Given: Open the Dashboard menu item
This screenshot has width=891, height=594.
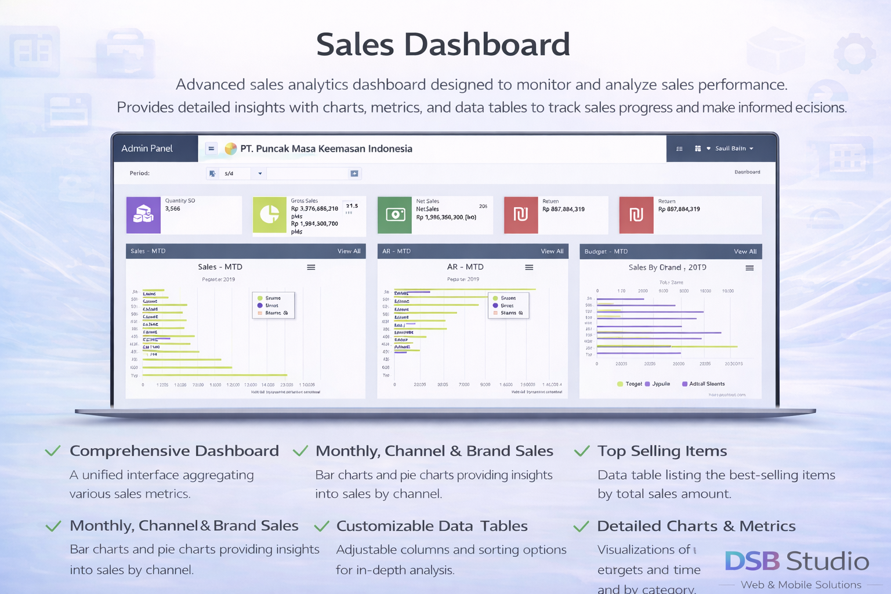Looking at the screenshot, I should (x=747, y=172).
